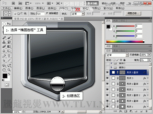Select the Type tool
This screenshot has width=153, height=114.
click(9, 56)
